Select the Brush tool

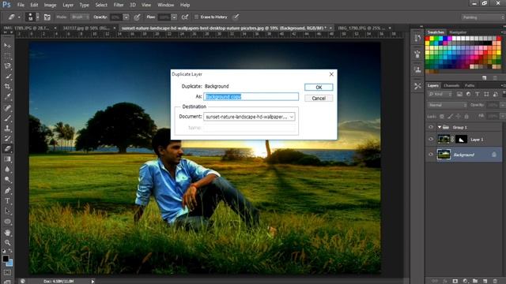(x=7, y=118)
